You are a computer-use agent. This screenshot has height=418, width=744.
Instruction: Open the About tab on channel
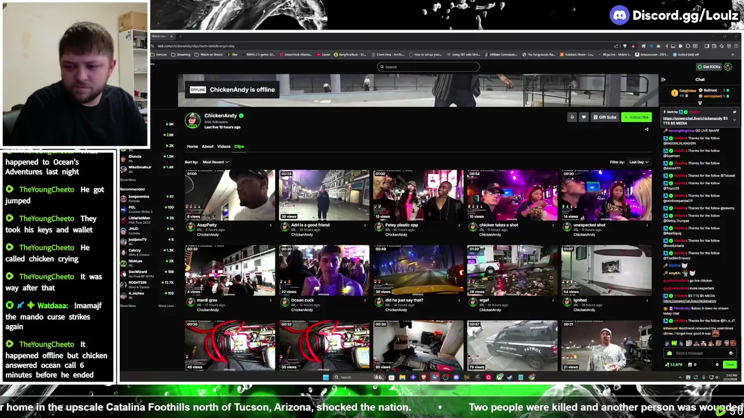208,146
